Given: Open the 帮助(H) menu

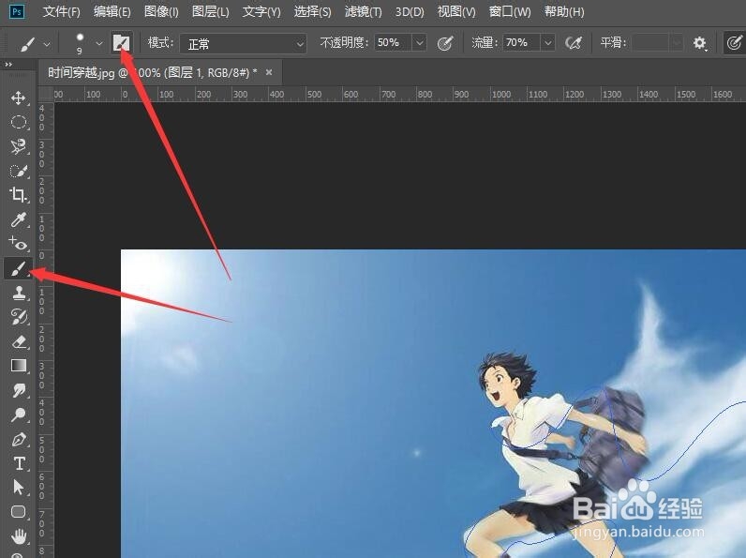Looking at the screenshot, I should [x=564, y=12].
